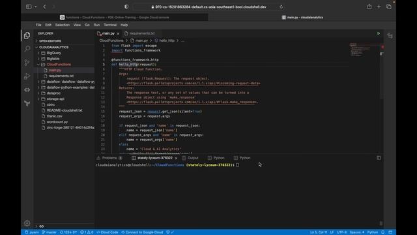Open README-cloudshell.txt file

pos(65,110)
